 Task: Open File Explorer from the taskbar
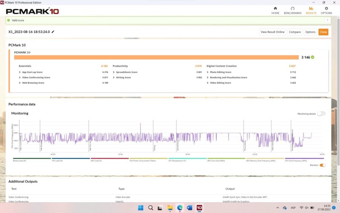point(170,208)
